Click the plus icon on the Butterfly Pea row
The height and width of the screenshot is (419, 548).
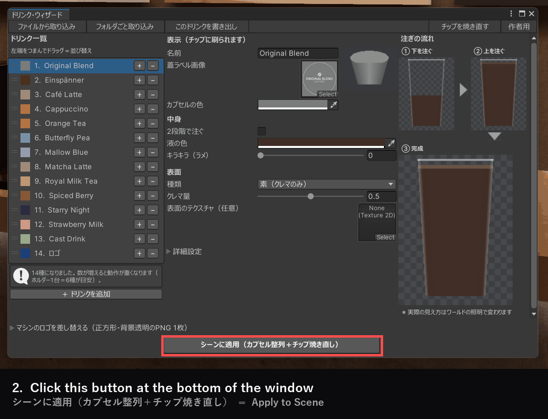139,138
